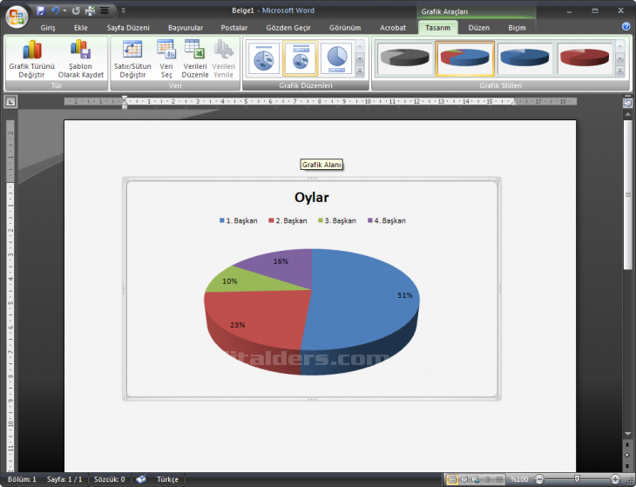Image resolution: width=636 pixels, height=487 pixels.
Task: Click the tab selector ruler button
Action: point(10,101)
